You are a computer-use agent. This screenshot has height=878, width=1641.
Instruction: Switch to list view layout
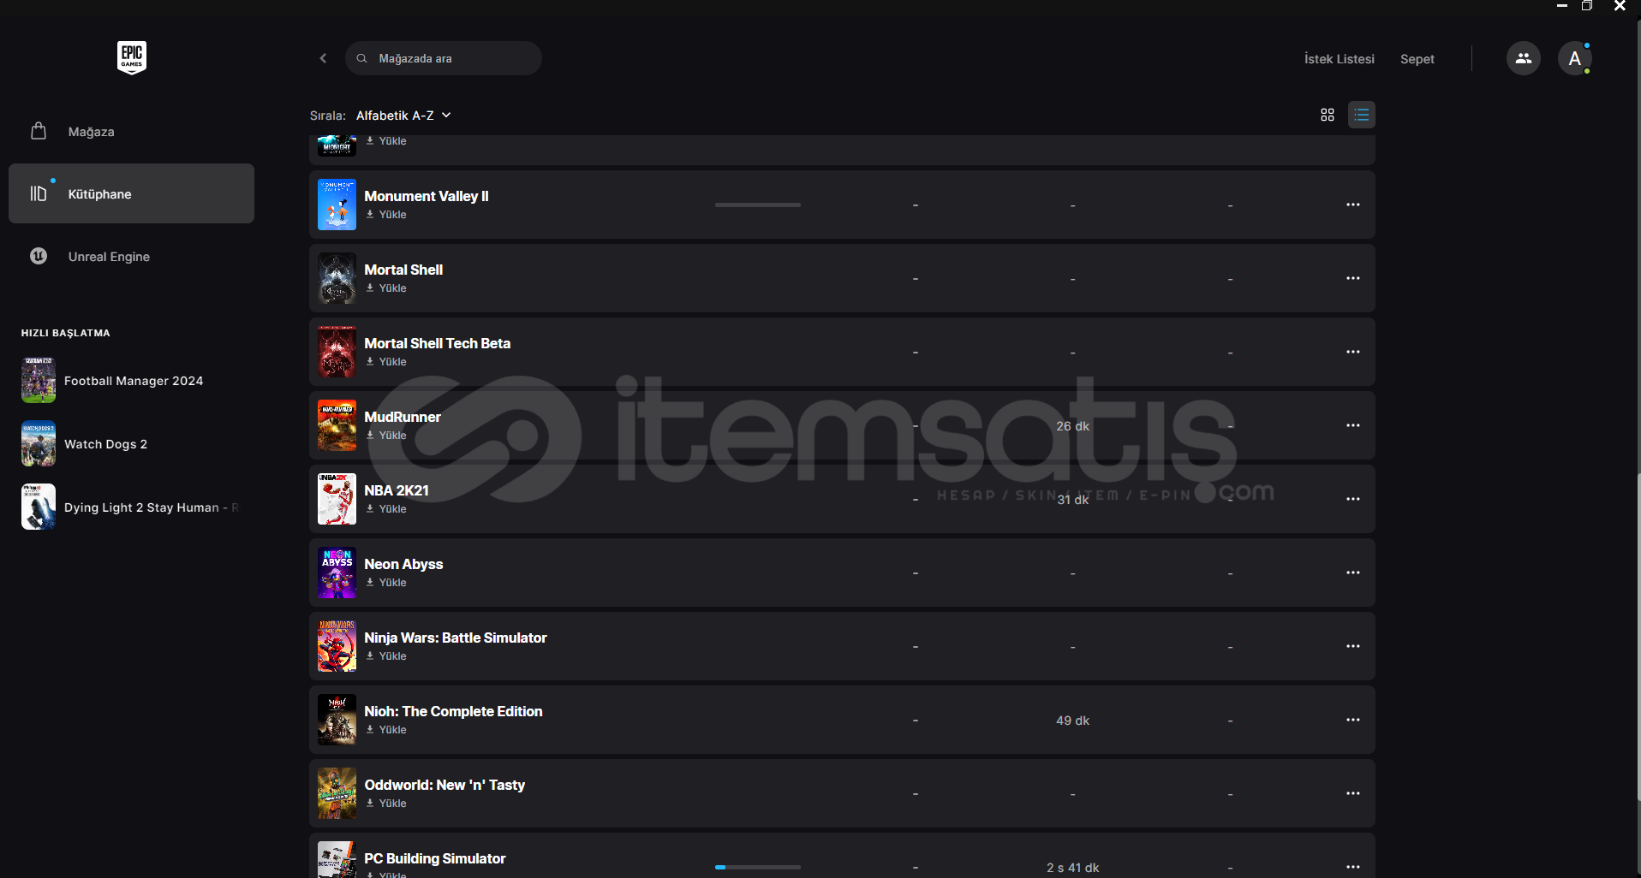pyautogui.click(x=1362, y=115)
